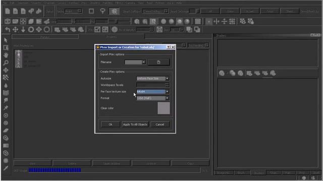Click the Clear color swatch

click(x=164, y=108)
